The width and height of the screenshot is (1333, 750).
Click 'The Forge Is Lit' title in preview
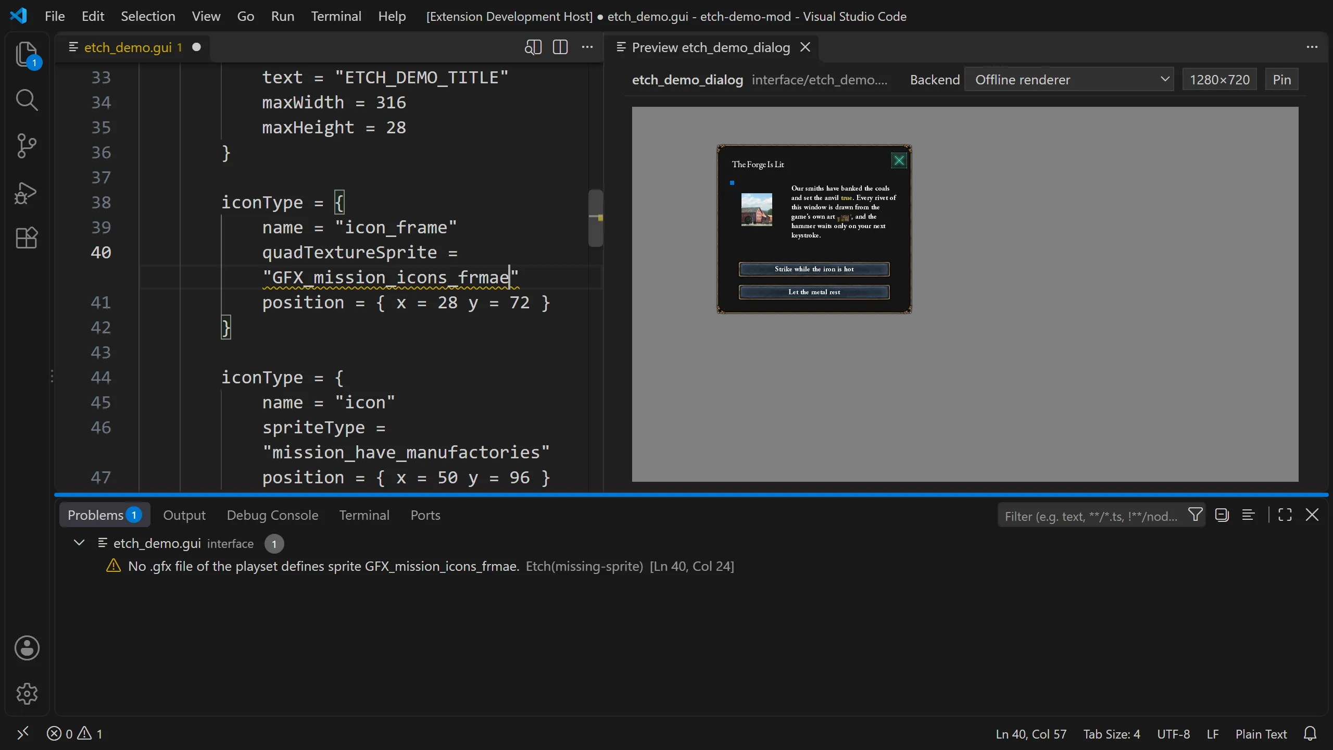pyautogui.click(x=758, y=165)
